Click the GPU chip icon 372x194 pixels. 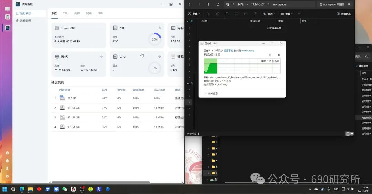point(115,57)
